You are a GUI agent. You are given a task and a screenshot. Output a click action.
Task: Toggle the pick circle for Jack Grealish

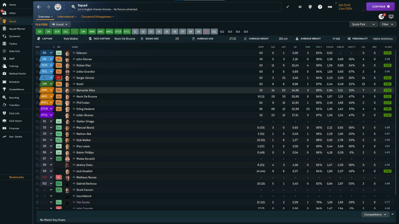pyautogui.click(x=37, y=171)
